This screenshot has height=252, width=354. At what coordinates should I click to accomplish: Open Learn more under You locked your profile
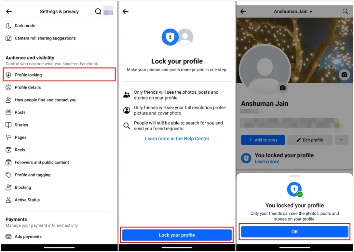click(x=267, y=162)
